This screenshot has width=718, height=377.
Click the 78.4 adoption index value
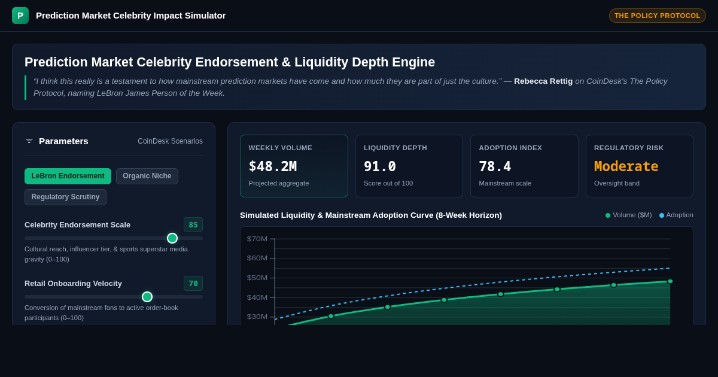495,166
